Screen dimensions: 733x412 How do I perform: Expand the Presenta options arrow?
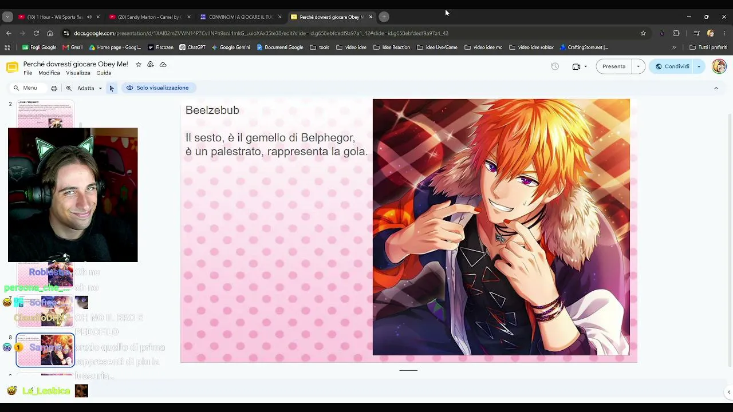[638, 66]
